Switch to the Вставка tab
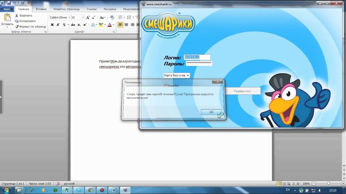Viewport: 346px width, 194px height. pyautogui.click(x=41, y=9)
